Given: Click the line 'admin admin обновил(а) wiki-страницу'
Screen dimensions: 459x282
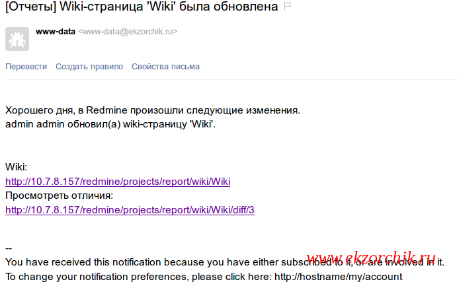Looking at the screenshot, I should coord(110,124).
